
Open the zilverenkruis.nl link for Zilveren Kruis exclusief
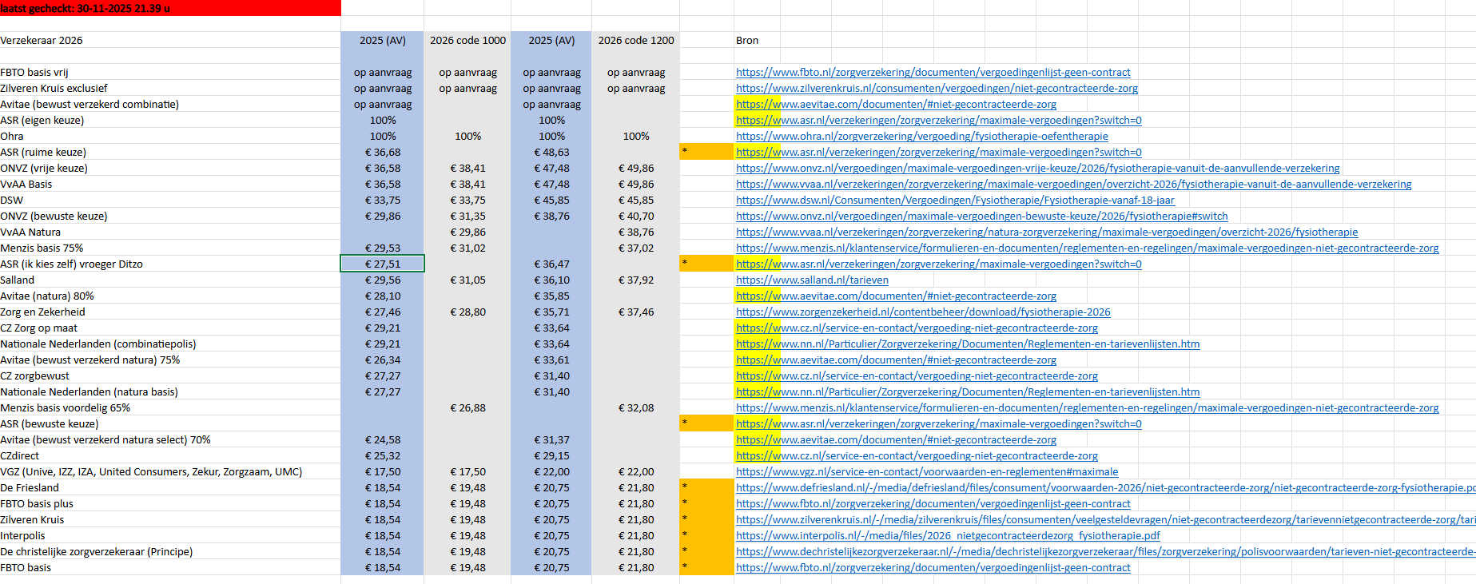click(937, 89)
